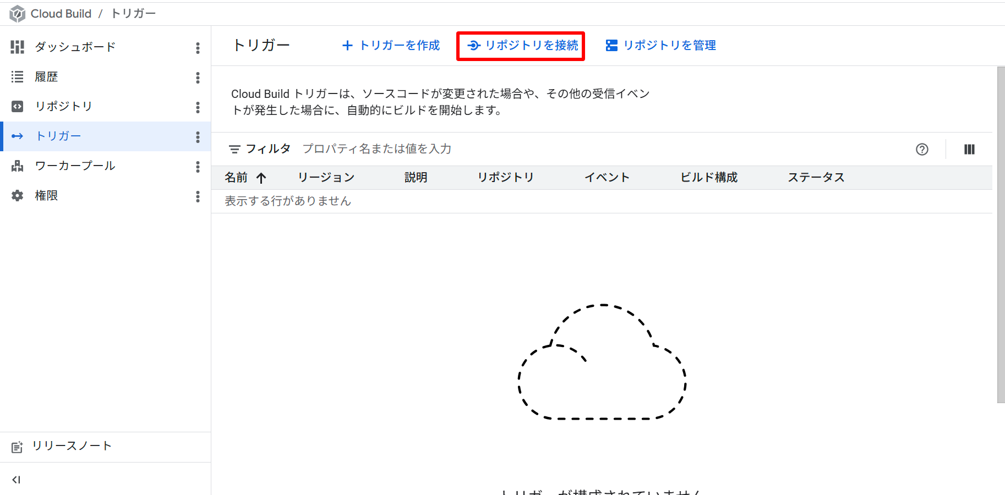Image resolution: width=1005 pixels, height=495 pixels.
Task: Click the イベント column header
Action: [607, 178]
